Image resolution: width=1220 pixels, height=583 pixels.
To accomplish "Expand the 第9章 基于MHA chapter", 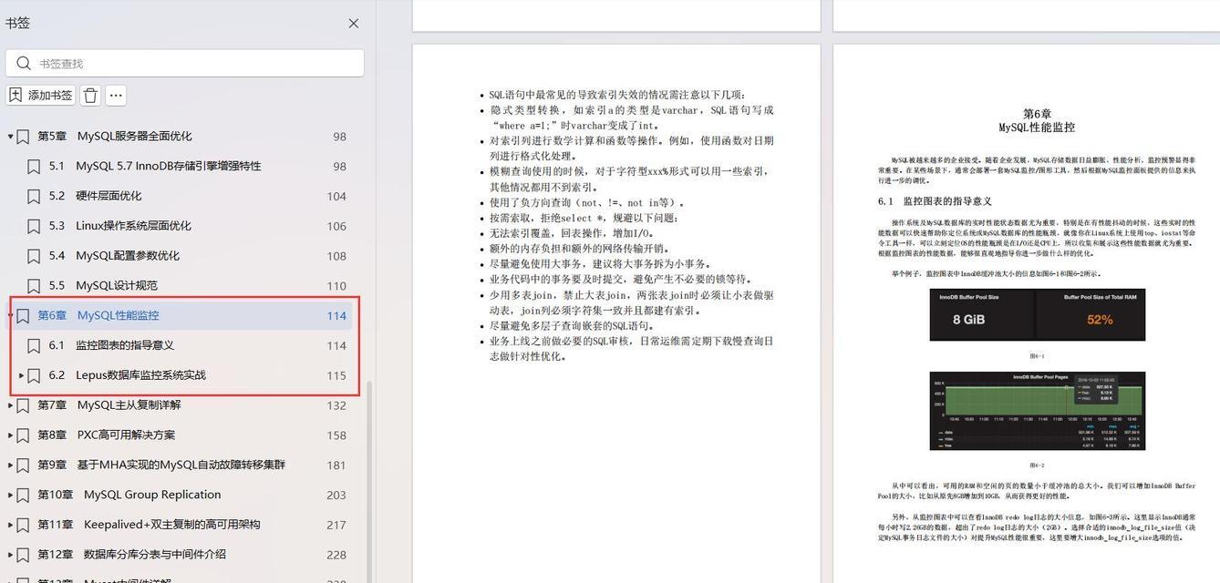I will (x=10, y=465).
